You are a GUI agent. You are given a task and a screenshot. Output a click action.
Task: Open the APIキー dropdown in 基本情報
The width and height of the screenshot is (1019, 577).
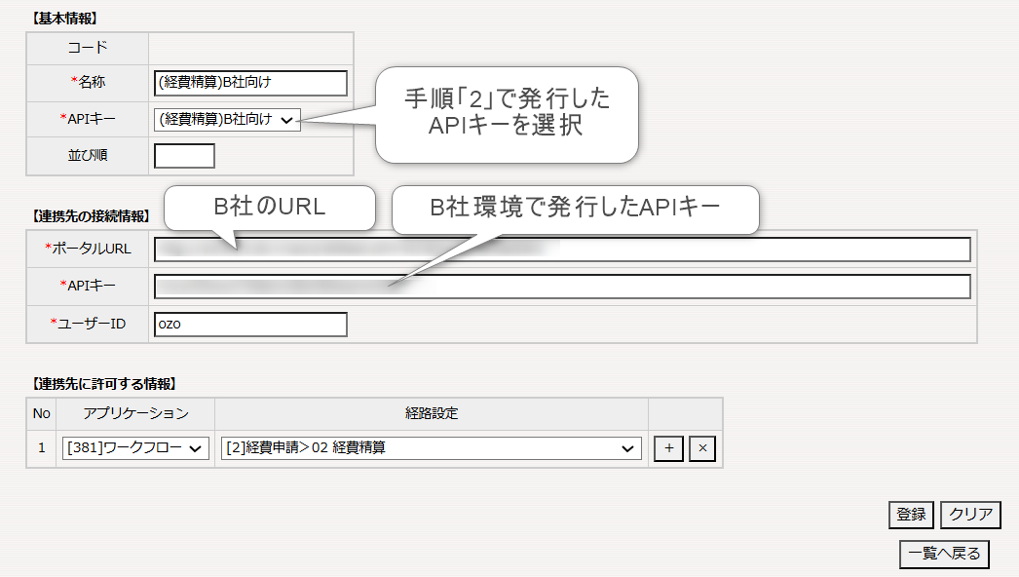coord(227,120)
